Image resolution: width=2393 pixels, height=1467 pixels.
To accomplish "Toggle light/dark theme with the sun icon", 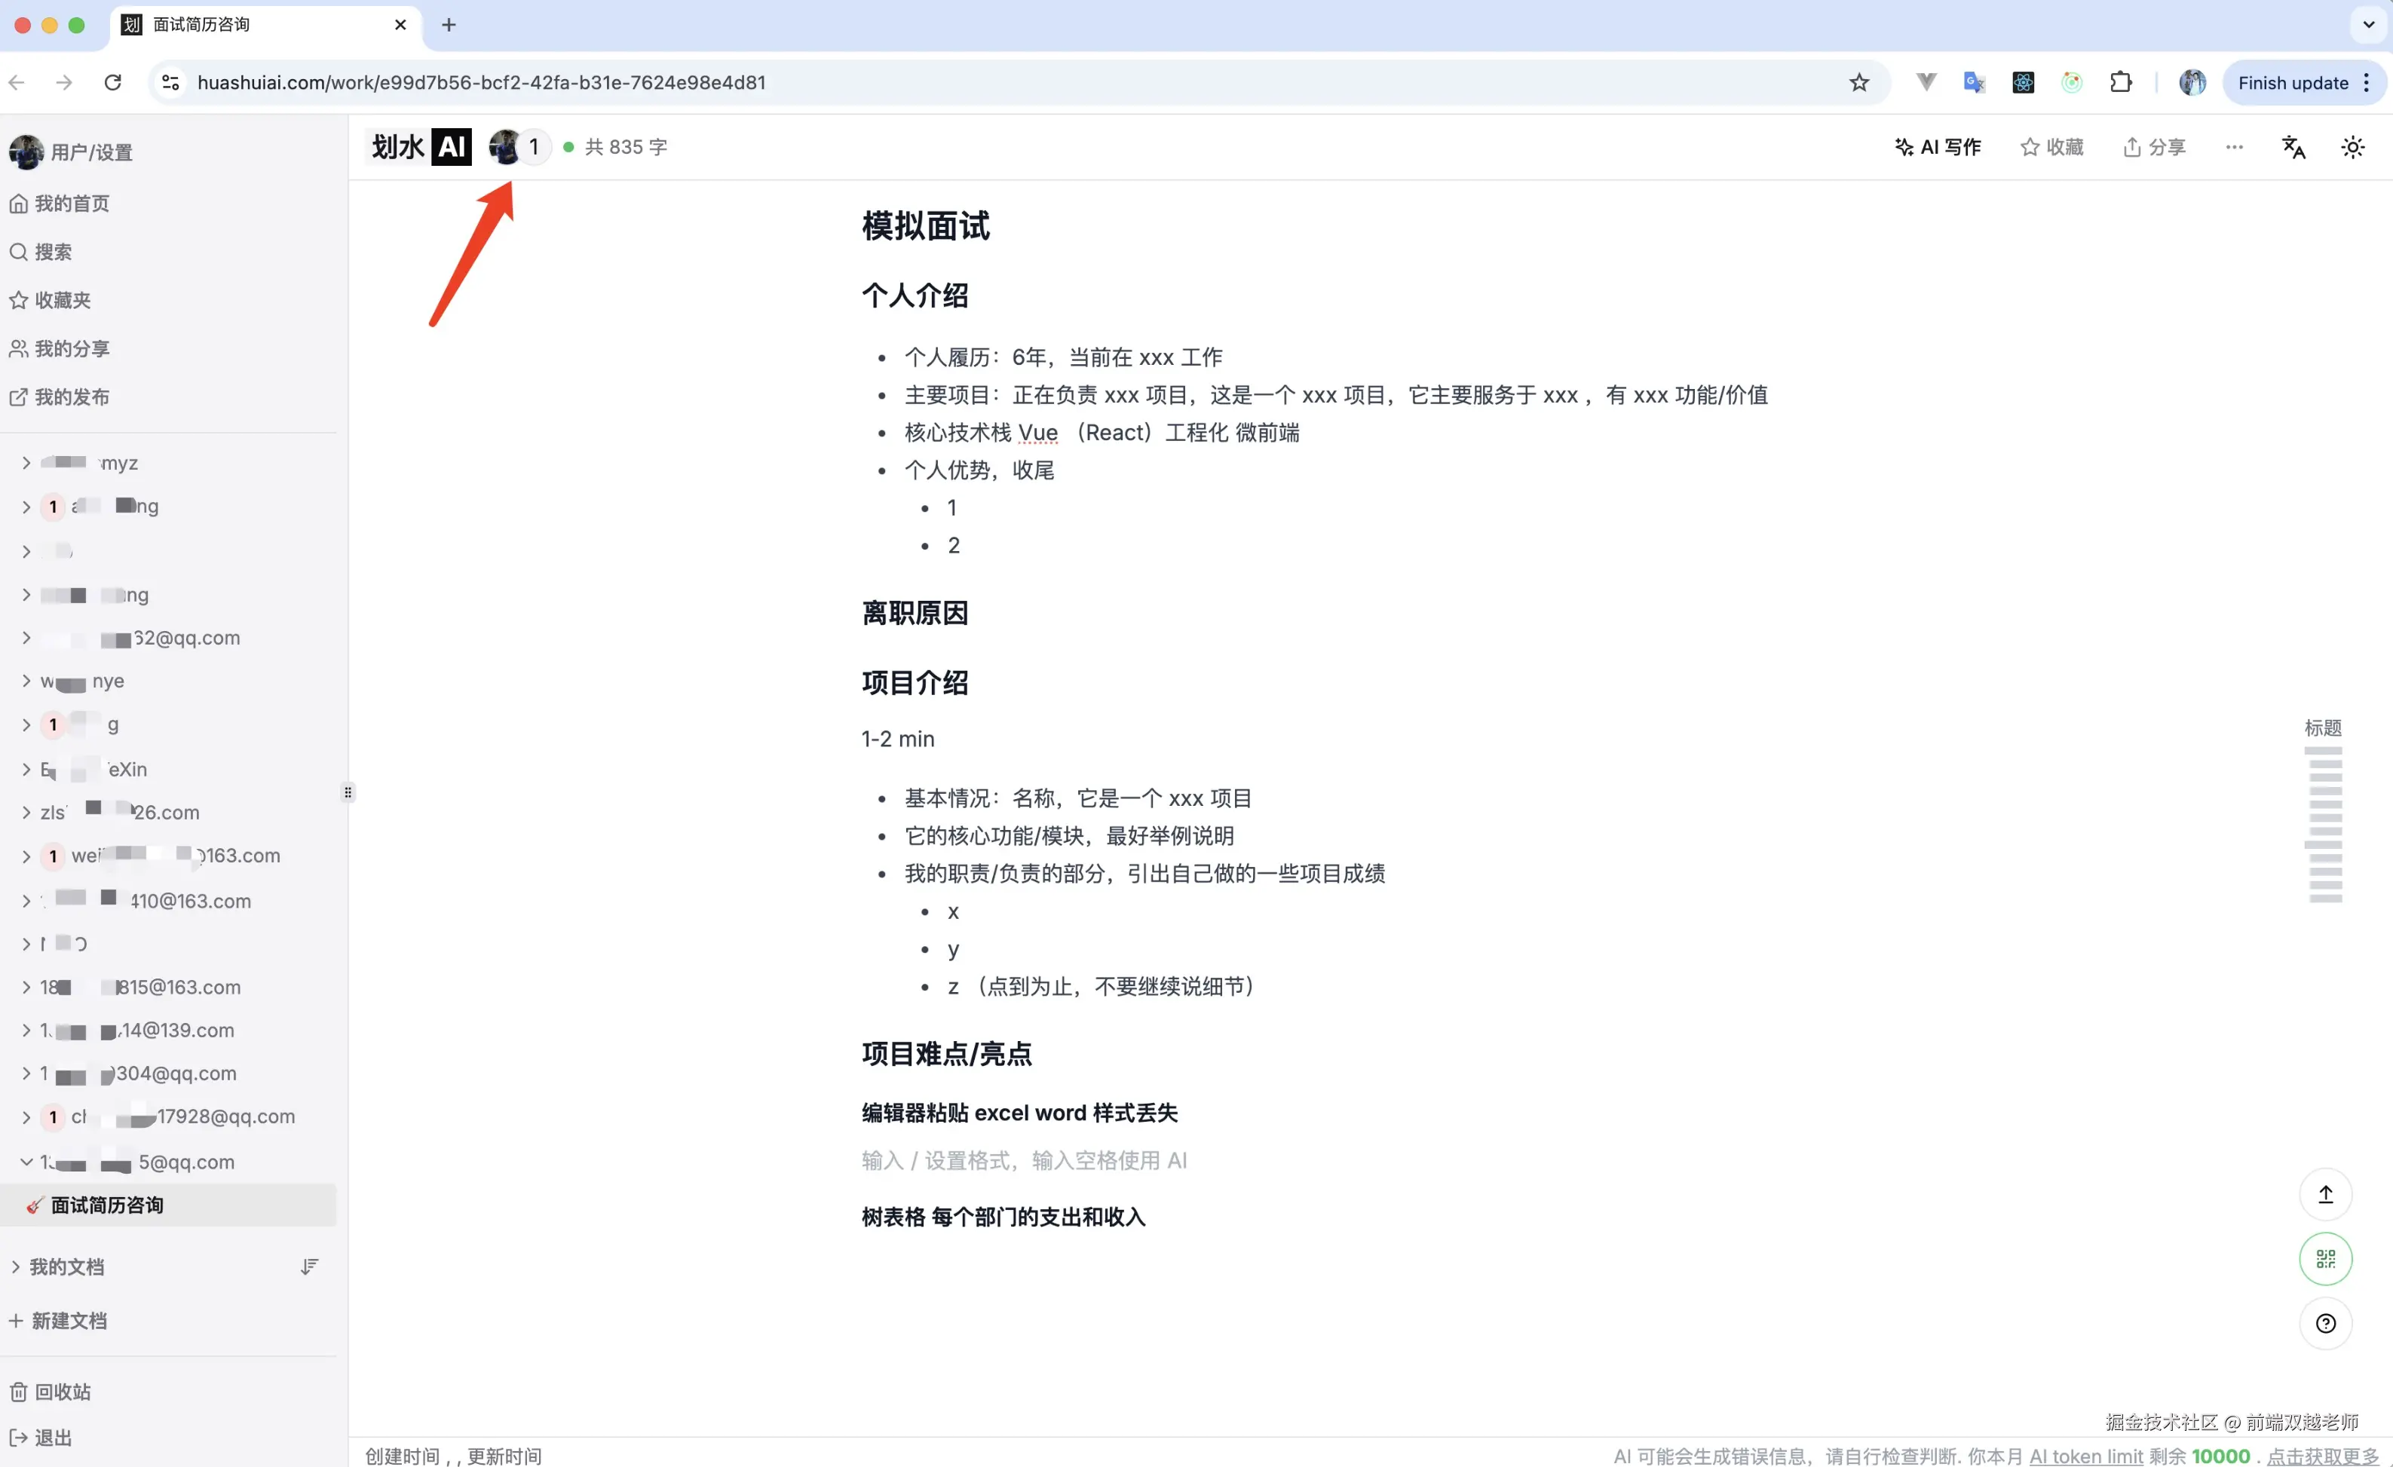I will click(2352, 146).
